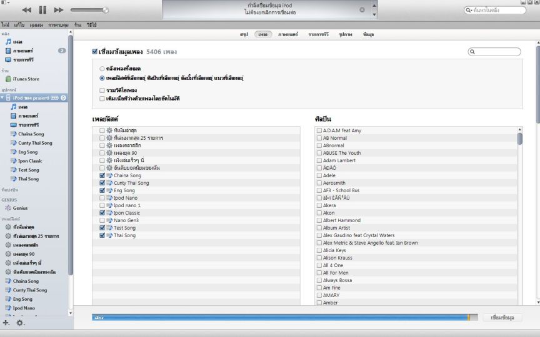This screenshot has height=337, width=540.
Task: Click the sync button at bottom right
Action: 502,318
